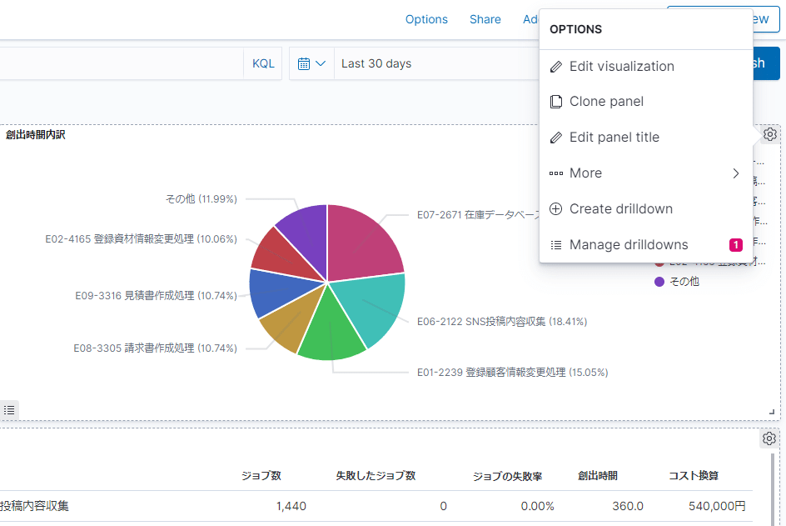Image resolution: width=786 pixels, height=526 pixels.
Task: Select Clone panel option
Action: [645, 102]
